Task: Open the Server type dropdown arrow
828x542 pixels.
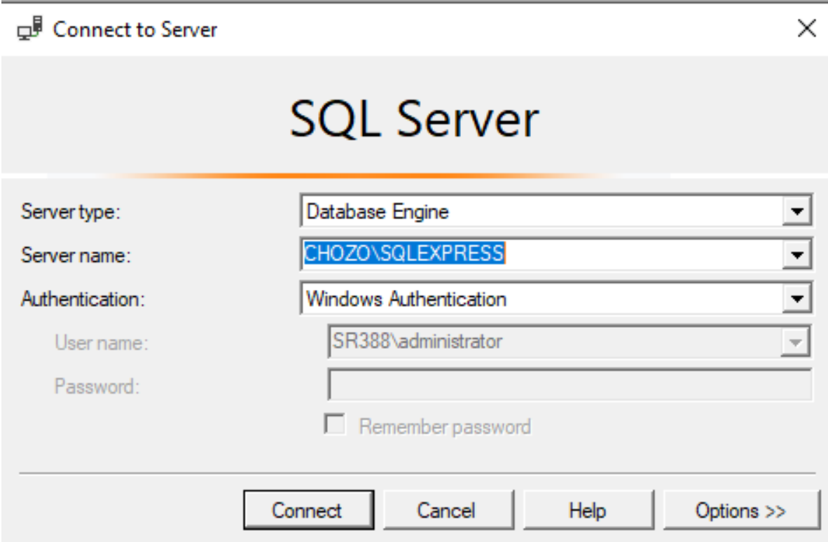Action: click(795, 211)
